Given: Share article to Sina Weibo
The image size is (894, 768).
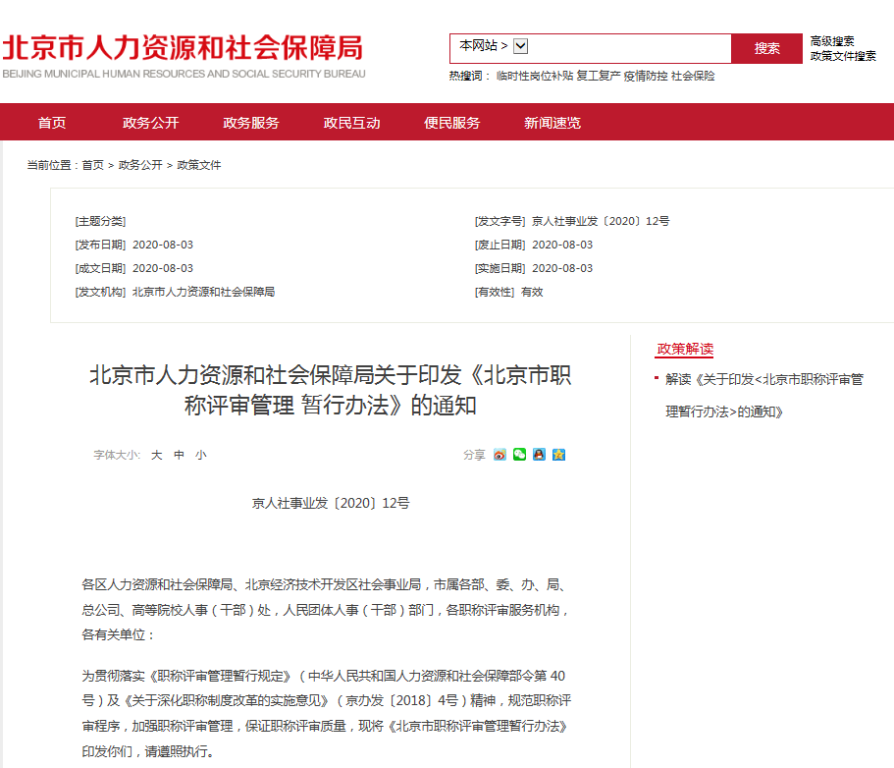Looking at the screenshot, I should (x=499, y=455).
